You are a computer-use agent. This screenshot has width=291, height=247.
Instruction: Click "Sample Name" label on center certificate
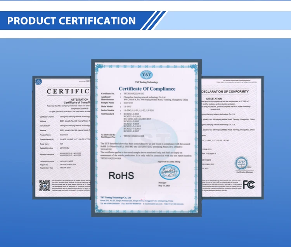click(x=107, y=103)
